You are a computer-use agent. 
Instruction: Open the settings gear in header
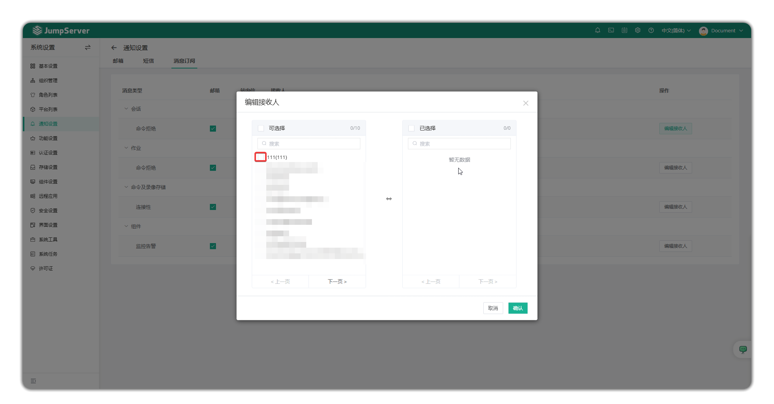(x=638, y=30)
